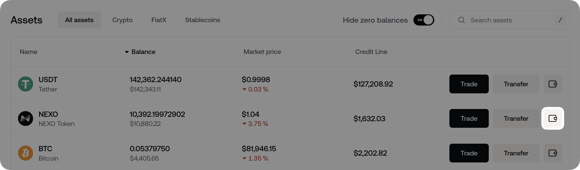Click the Name column header
Screen dimensions: 580x170
click(28, 52)
